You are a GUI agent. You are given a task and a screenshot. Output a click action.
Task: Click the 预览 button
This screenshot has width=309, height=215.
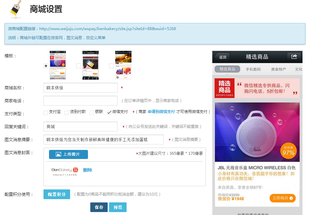pyautogui.click(x=118, y=207)
